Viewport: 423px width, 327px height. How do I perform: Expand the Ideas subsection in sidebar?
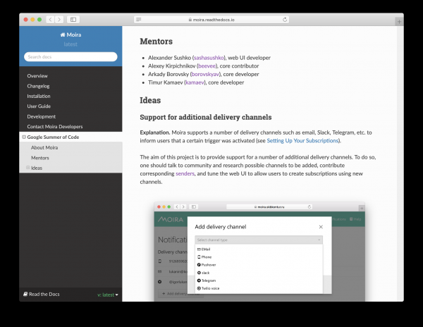click(x=28, y=168)
